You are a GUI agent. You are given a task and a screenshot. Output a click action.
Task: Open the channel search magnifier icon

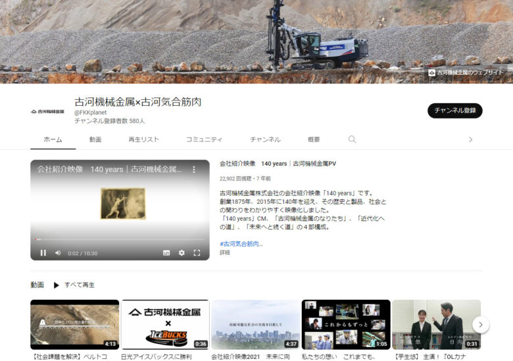tap(352, 139)
